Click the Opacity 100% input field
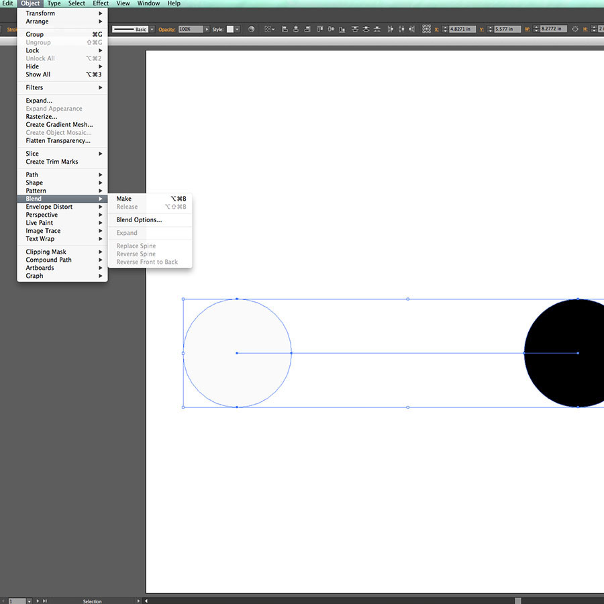604x604 pixels. [x=191, y=30]
